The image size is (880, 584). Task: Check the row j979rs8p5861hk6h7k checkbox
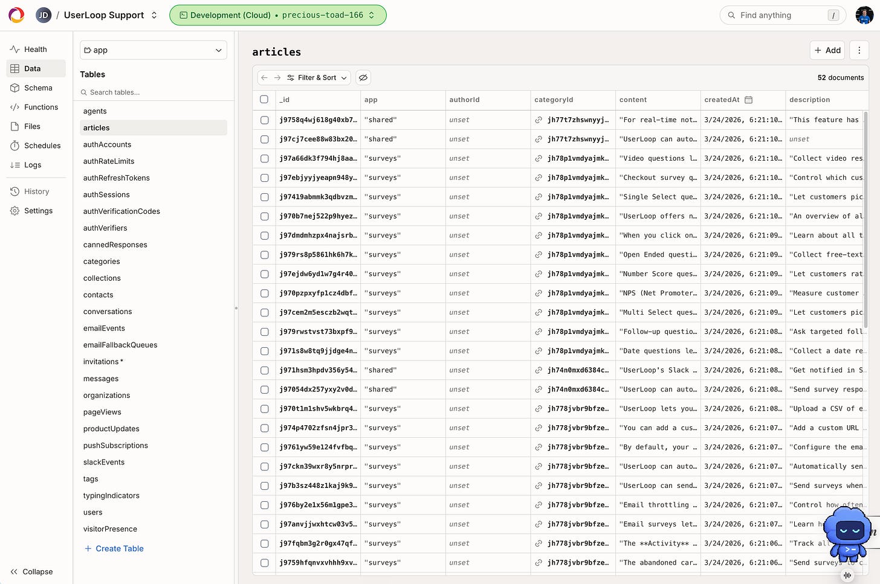click(264, 255)
